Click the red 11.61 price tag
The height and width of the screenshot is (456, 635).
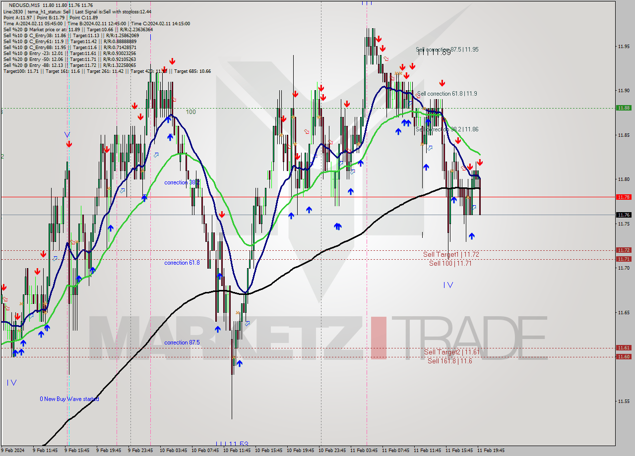coord(624,348)
